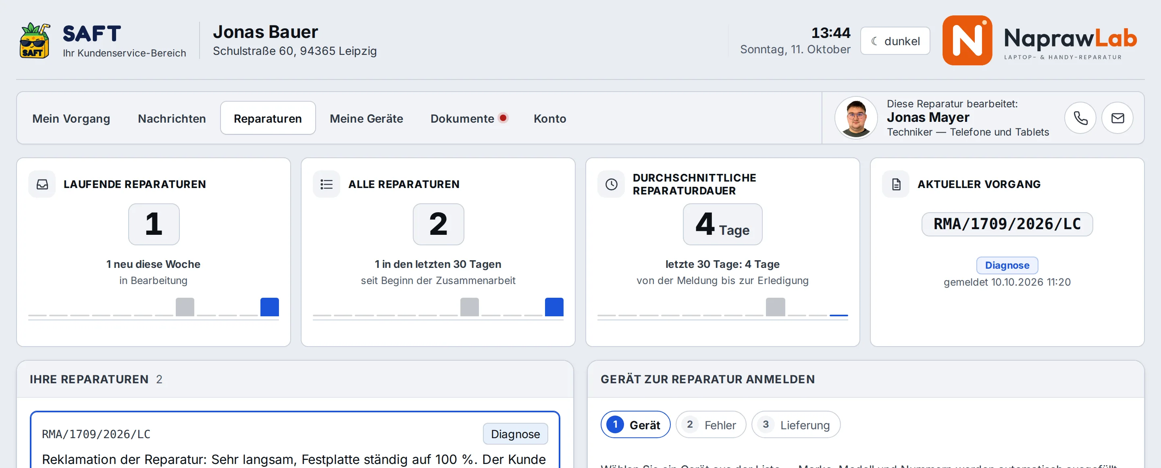The height and width of the screenshot is (468, 1161).
Task: Click the number 1 in Laufende Reparaturen card
Action: point(154,224)
